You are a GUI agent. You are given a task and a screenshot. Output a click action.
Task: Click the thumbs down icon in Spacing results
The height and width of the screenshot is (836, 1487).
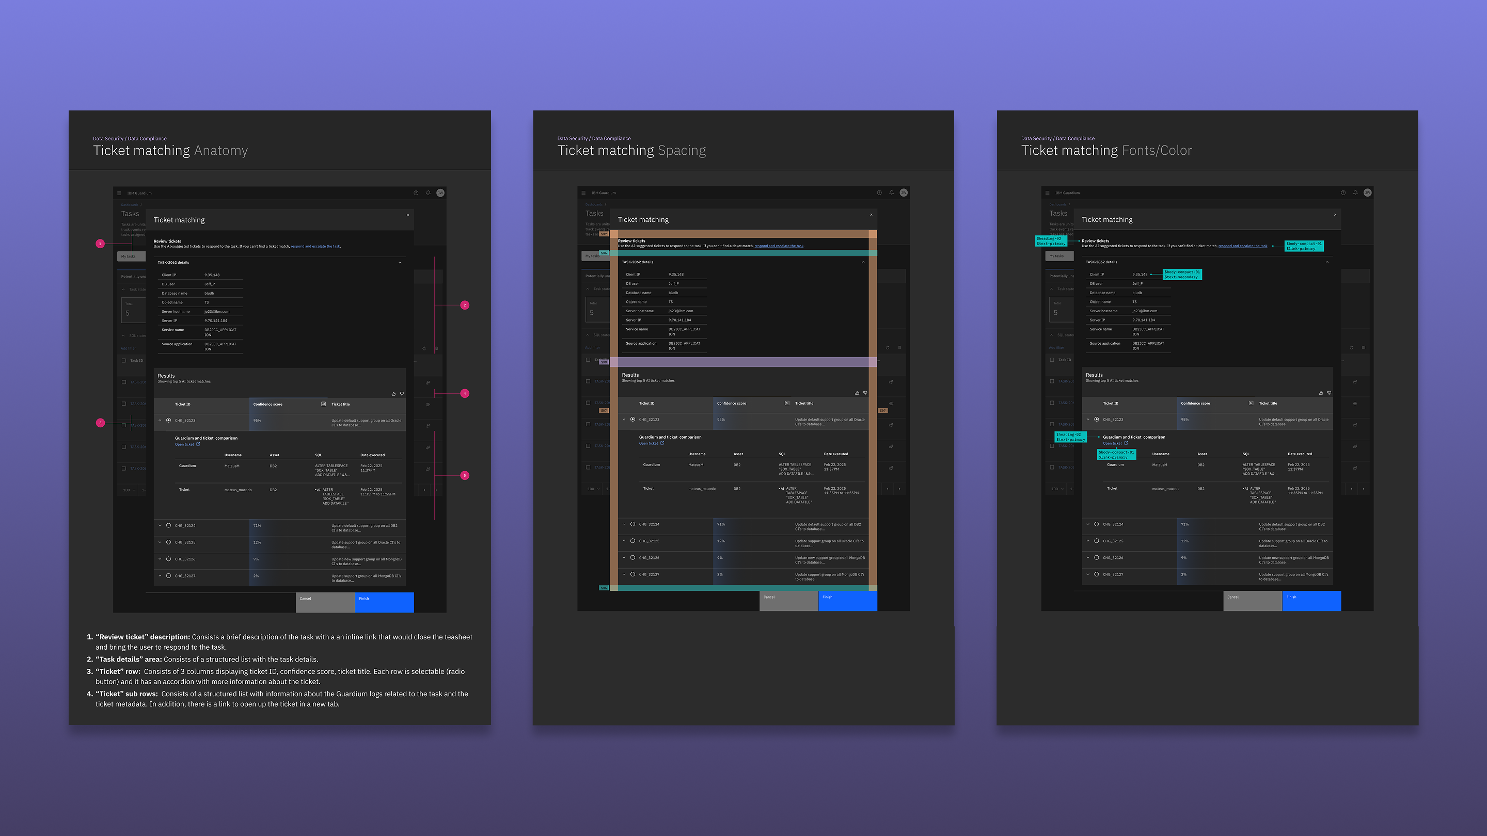point(865,393)
